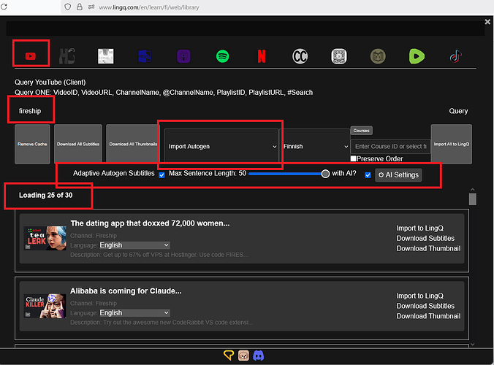494x365 pixels.
Task: Click the scrollbar up arrow
Action: point(473,189)
